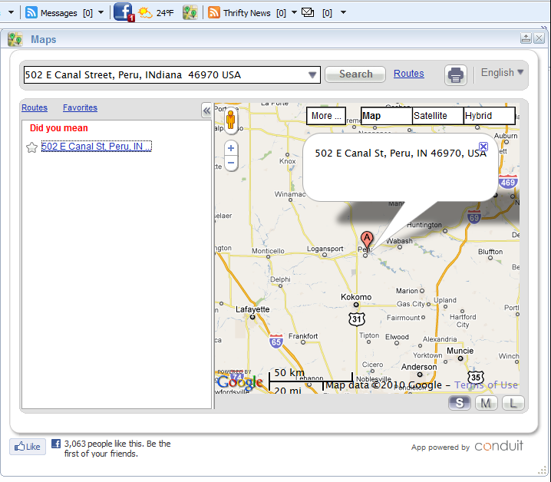Close the address info balloon
551x482 pixels.
pos(483,147)
